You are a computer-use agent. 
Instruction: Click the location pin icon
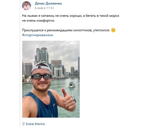tap(23, 124)
